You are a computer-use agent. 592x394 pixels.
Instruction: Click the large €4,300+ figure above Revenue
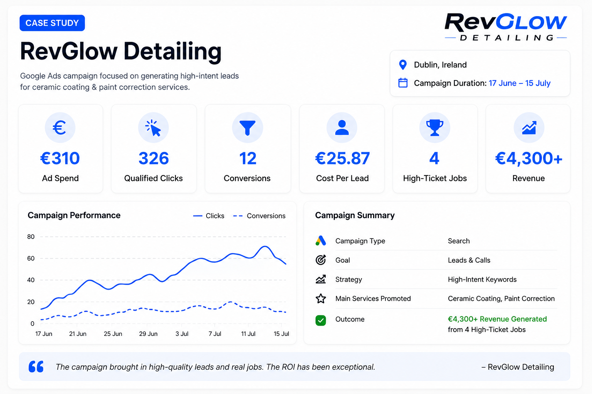tap(529, 158)
